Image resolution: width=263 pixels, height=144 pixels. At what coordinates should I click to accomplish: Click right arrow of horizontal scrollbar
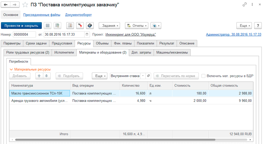250,140
